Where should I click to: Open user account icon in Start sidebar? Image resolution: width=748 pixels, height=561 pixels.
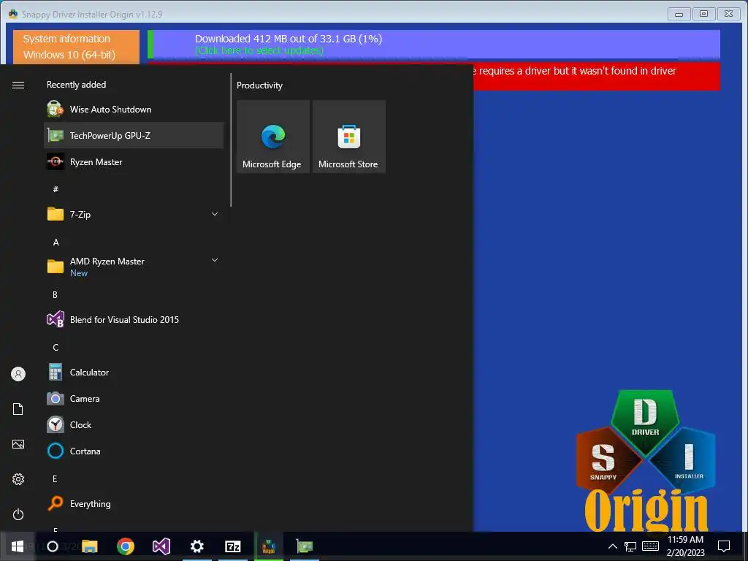(x=18, y=374)
